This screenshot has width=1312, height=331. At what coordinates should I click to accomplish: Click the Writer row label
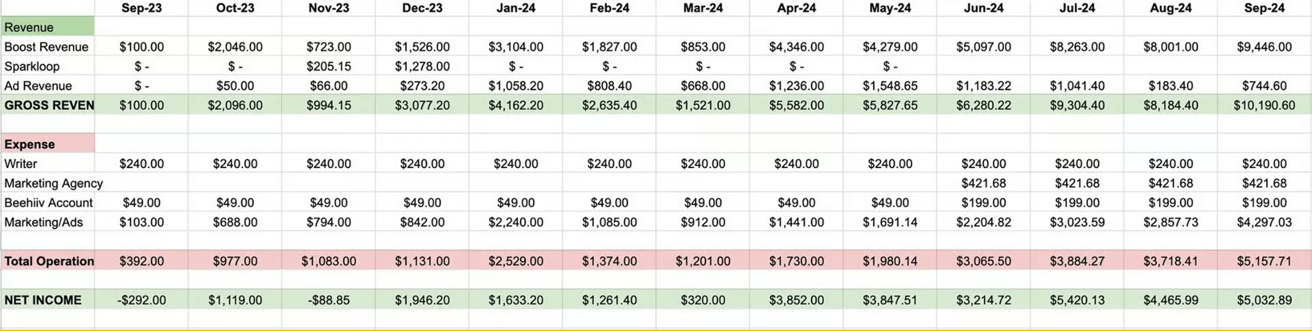click(x=20, y=164)
